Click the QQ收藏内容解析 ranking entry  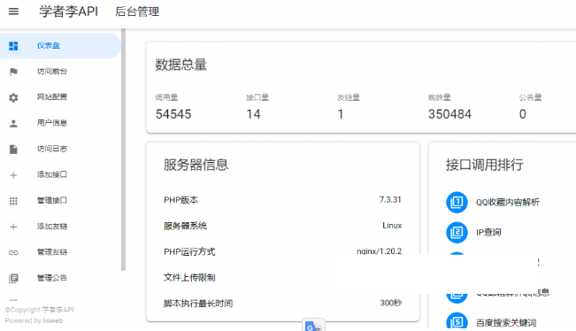click(508, 202)
